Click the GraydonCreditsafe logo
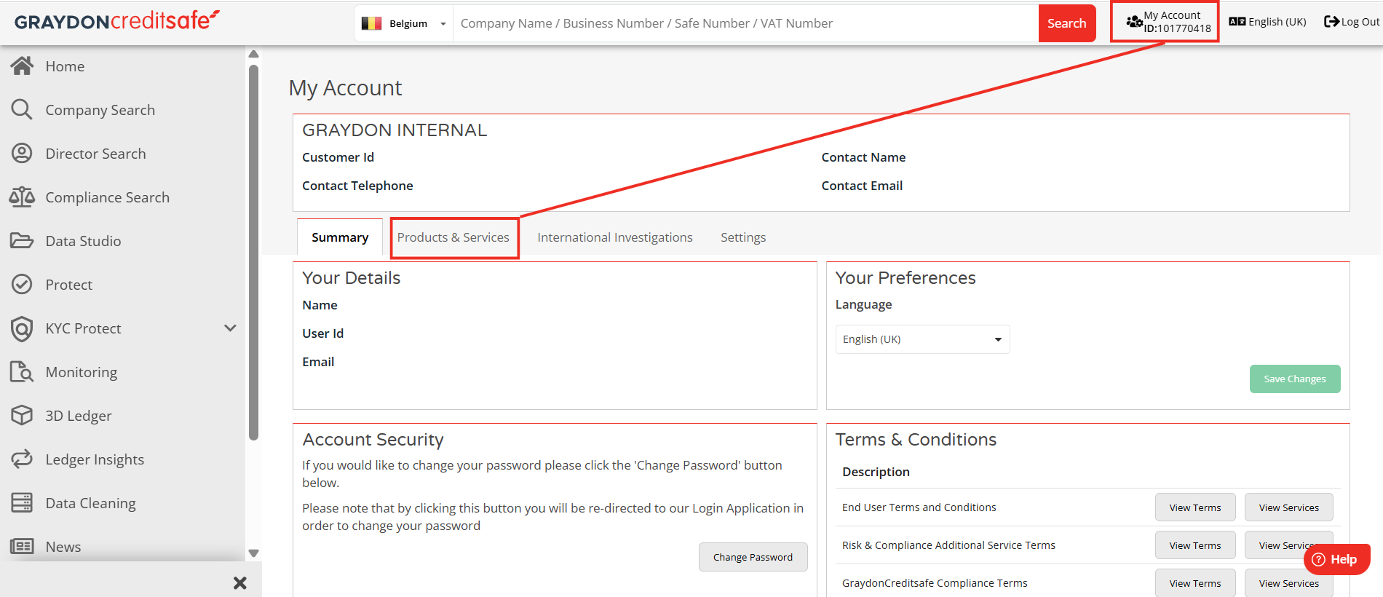This screenshot has width=1383, height=597. pos(116,20)
